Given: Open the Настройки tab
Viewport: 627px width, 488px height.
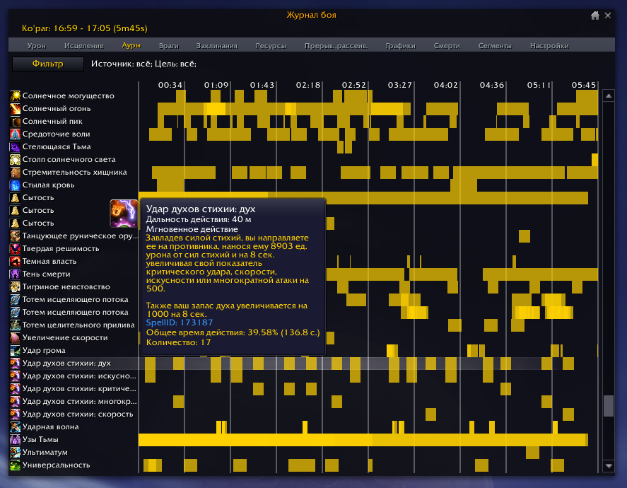Looking at the screenshot, I should (x=549, y=46).
